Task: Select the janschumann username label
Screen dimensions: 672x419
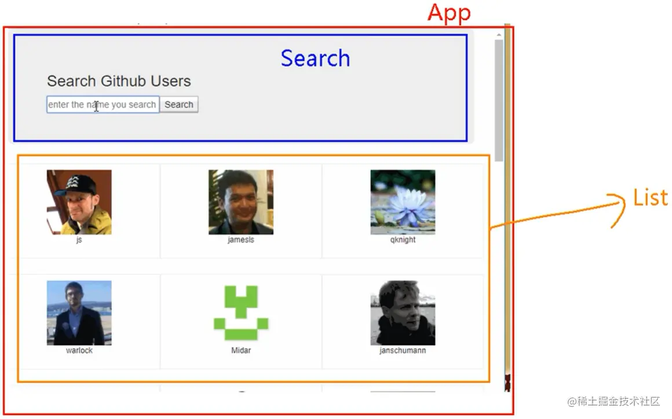Action: tap(403, 350)
